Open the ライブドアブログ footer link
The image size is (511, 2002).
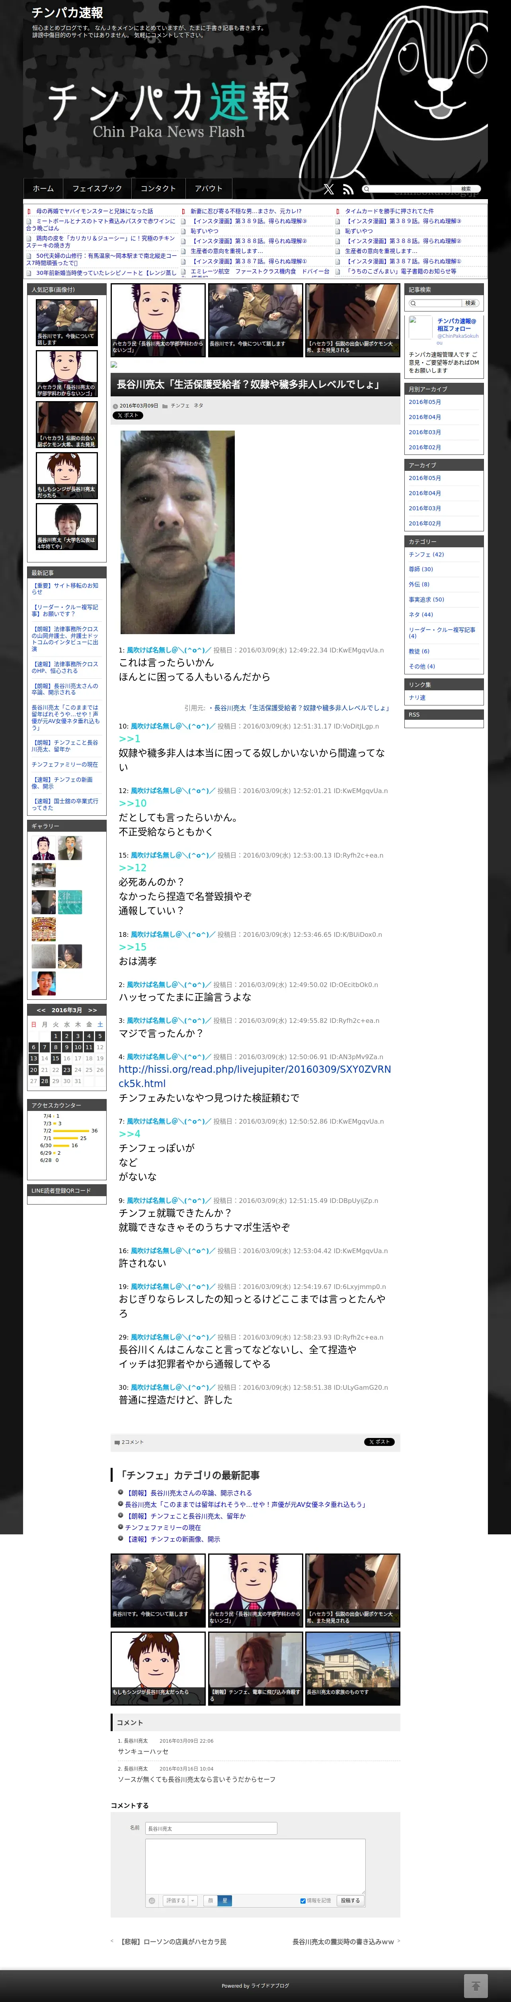[271, 1985]
